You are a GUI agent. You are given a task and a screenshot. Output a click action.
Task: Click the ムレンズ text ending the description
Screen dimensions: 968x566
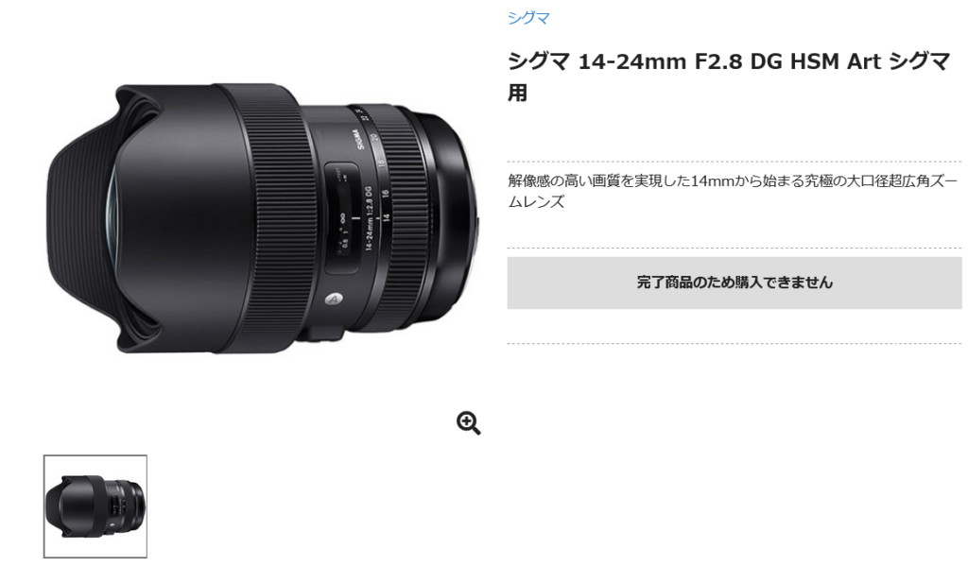coord(536,202)
